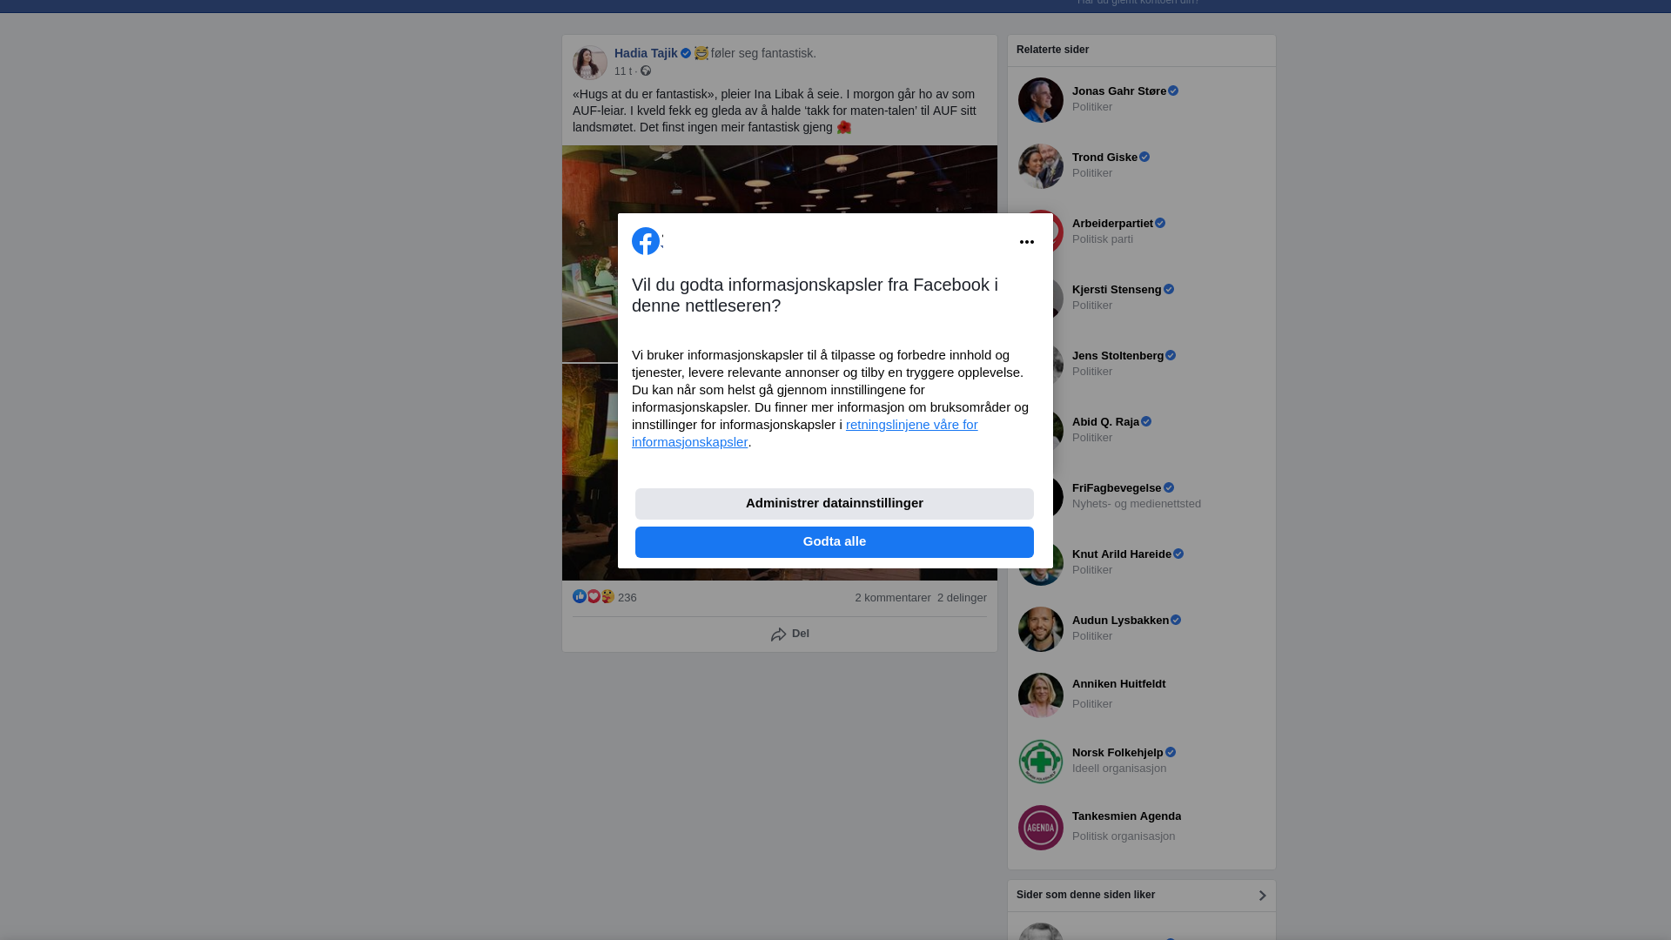Open Jonas Gahr Støre profile avatar
1671x940 pixels.
(x=1041, y=100)
